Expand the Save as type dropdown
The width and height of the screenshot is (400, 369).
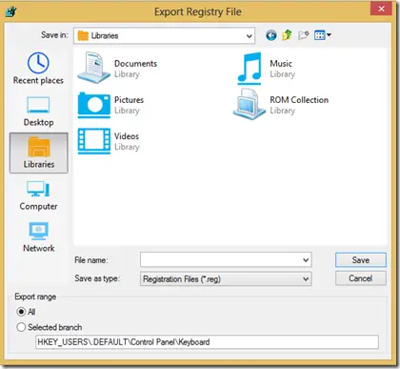point(226,279)
